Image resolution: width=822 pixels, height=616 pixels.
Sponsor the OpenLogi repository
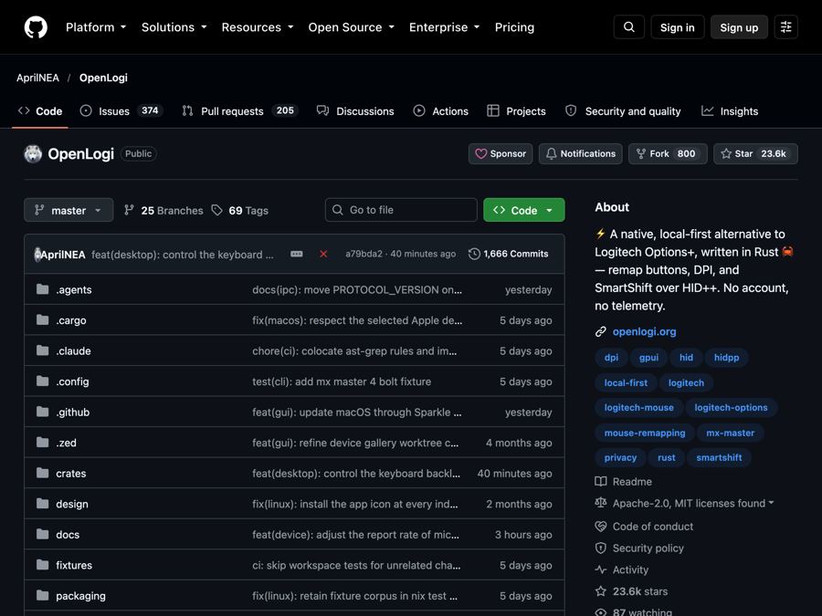pos(501,154)
